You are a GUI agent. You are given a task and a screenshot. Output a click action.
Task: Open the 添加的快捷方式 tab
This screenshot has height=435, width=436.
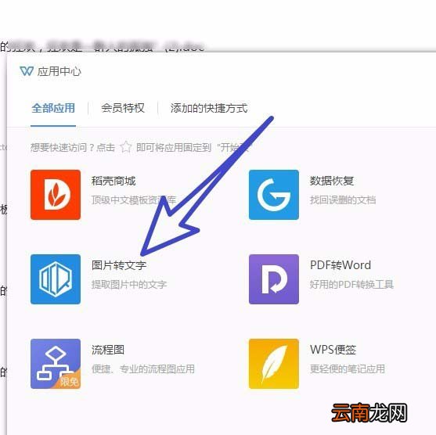tap(209, 108)
